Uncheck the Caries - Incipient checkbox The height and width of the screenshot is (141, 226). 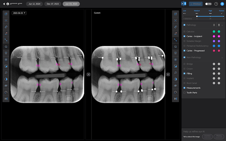pyautogui.click(x=184, y=36)
